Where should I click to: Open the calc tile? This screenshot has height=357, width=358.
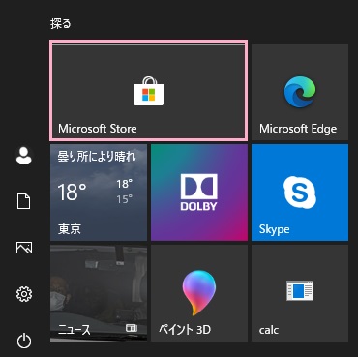300,293
